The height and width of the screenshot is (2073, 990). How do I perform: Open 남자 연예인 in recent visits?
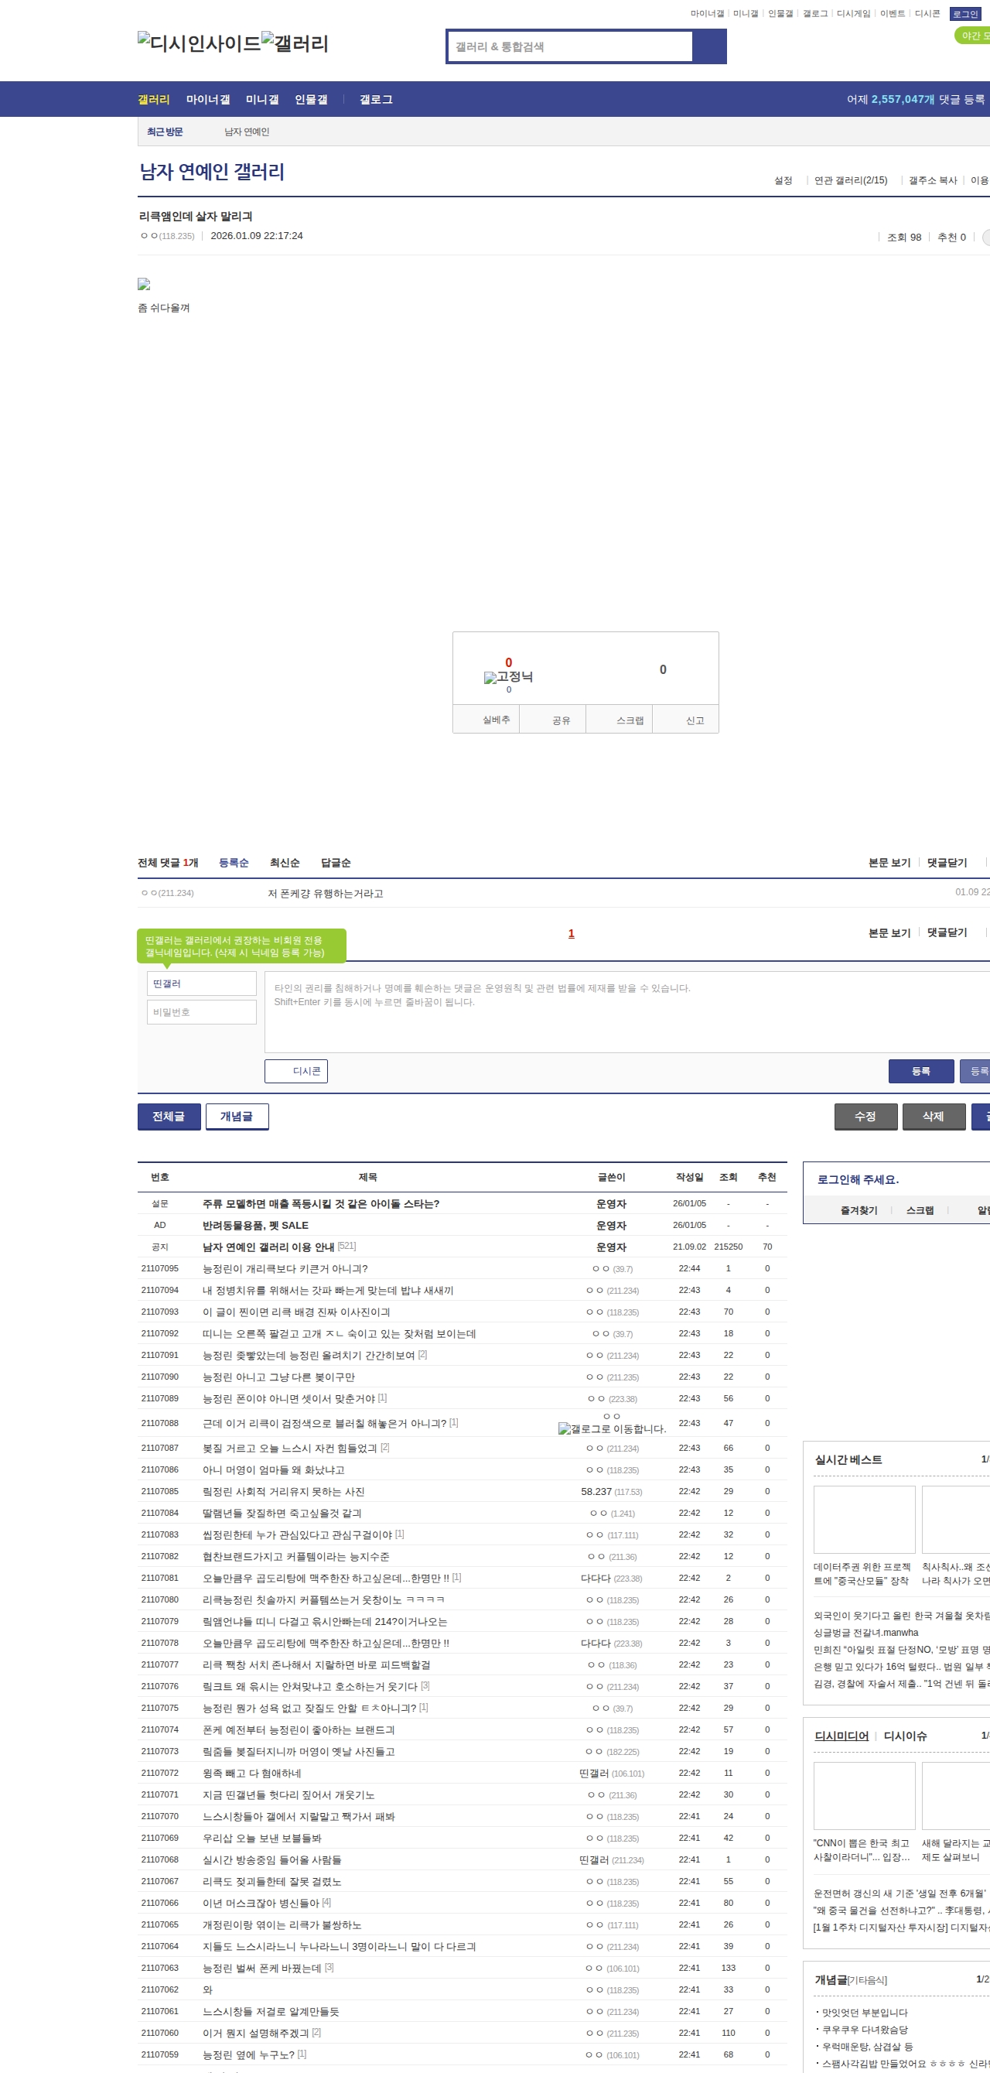(247, 132)
